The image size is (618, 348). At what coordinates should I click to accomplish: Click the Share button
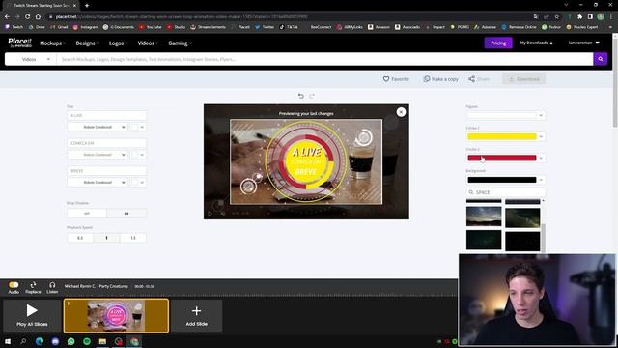[479, 79]
